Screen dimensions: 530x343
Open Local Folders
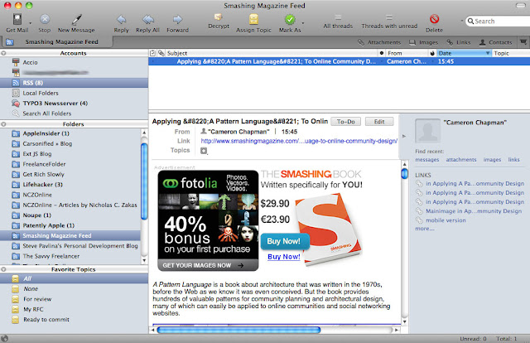[74, 93]
